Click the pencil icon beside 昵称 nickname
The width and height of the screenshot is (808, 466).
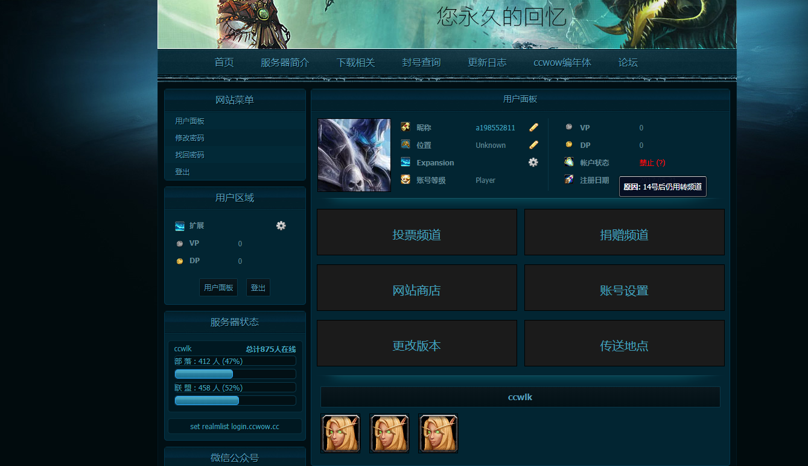533,127
